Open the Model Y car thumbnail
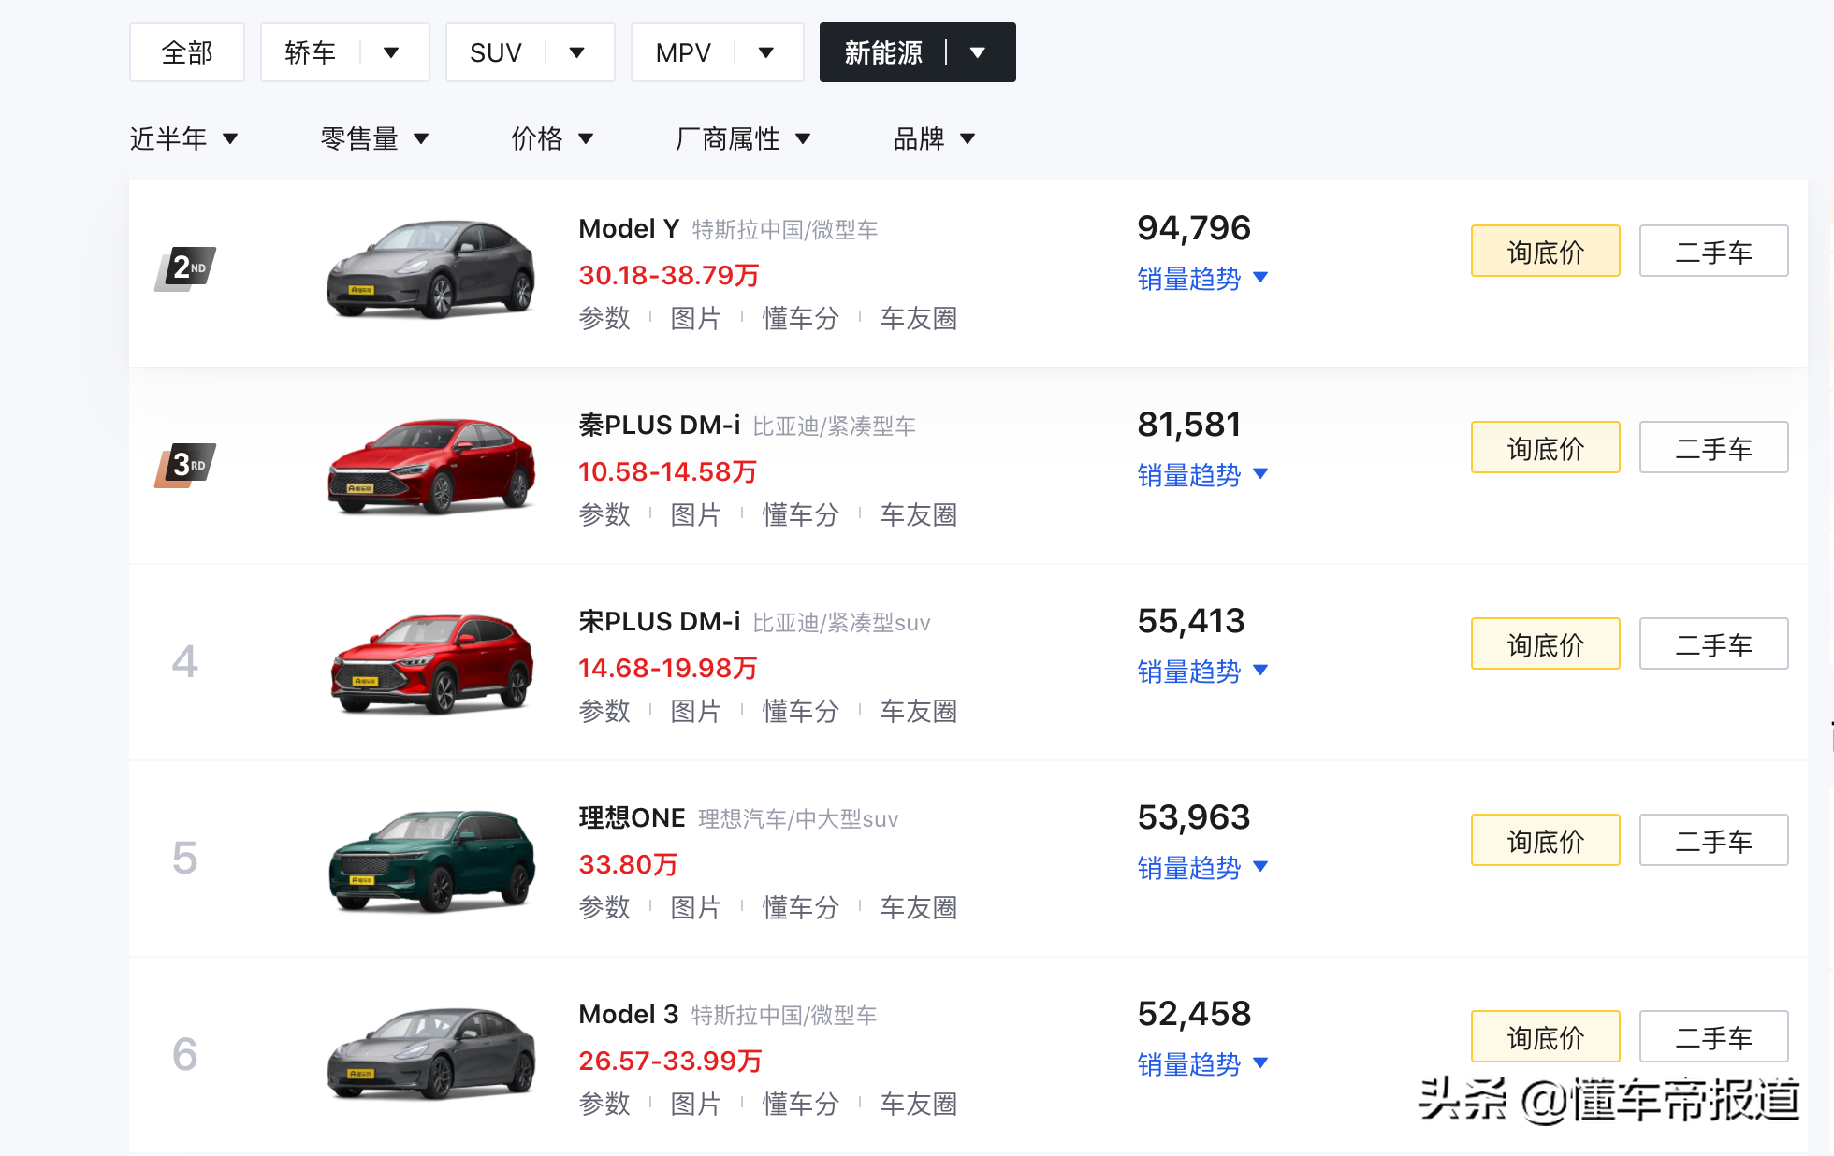The height and width of the screenshot is (1156, 1834). (x=431, y=269)
